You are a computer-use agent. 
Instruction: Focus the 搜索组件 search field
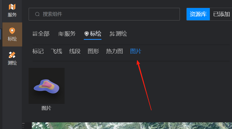(x=104, y=14)
